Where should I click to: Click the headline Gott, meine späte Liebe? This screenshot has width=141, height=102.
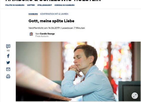point(51,21)
